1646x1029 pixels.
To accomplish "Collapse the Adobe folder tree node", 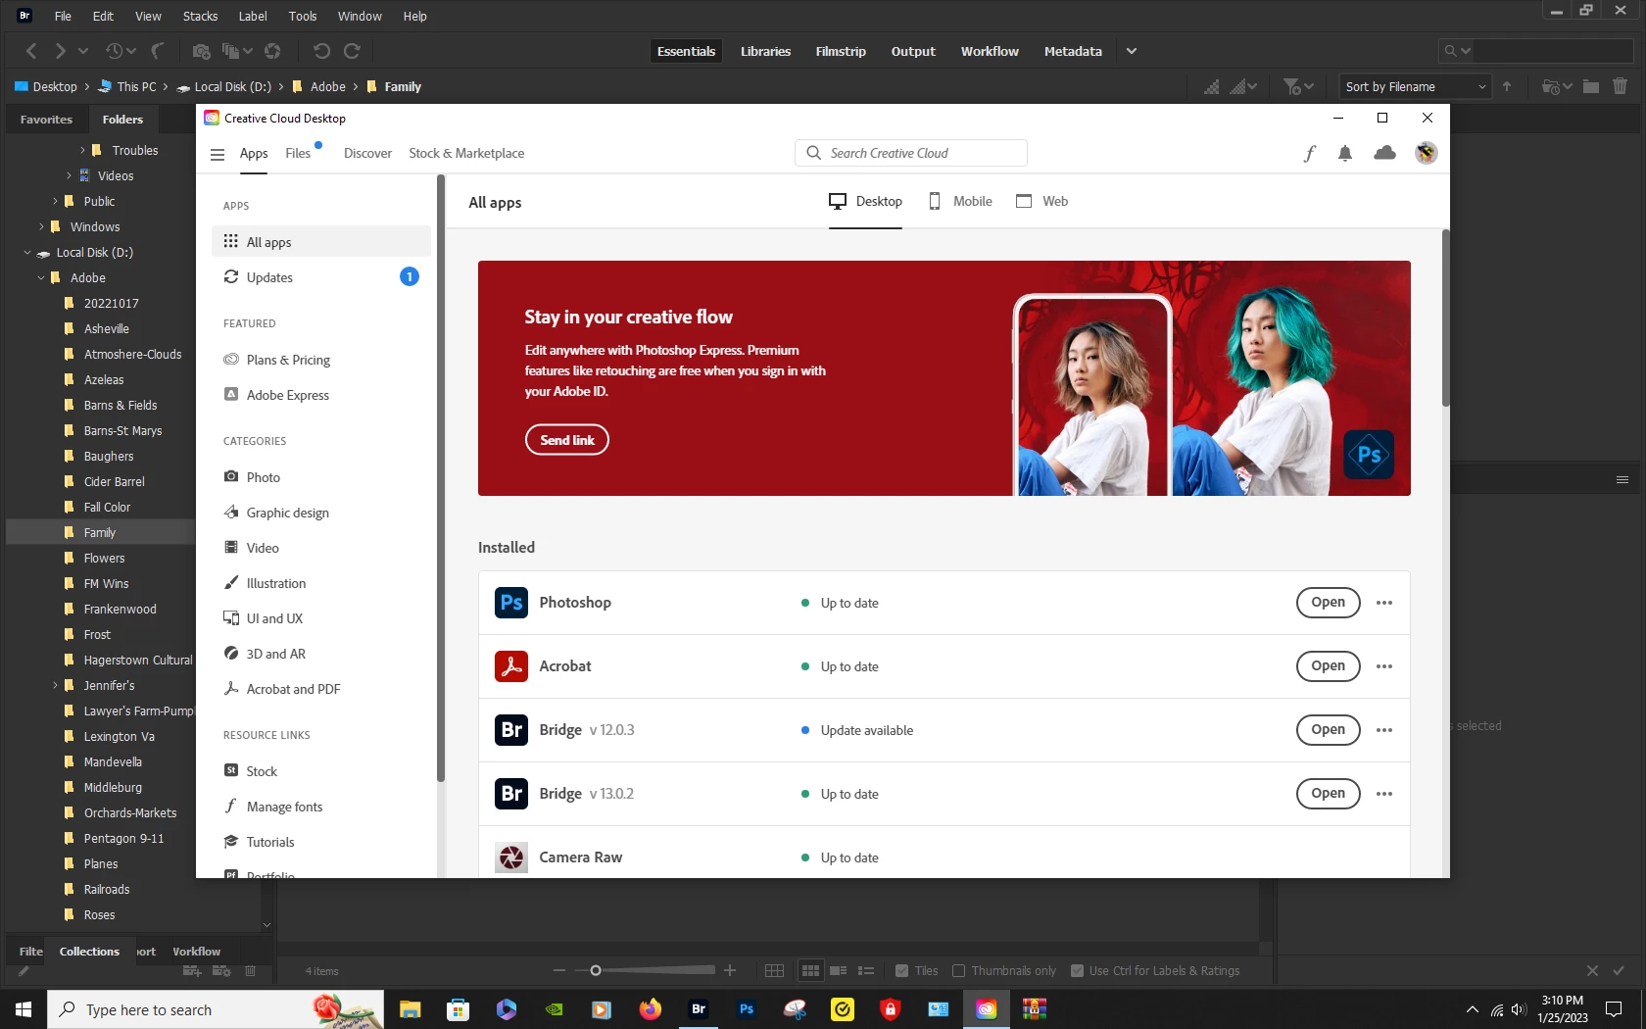I will 41,278.
